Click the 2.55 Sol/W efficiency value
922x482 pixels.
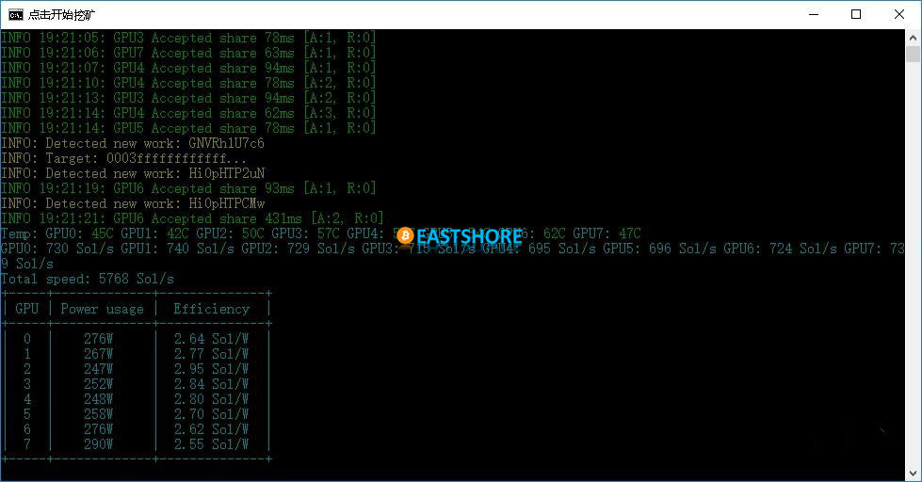tap(212, 444)
